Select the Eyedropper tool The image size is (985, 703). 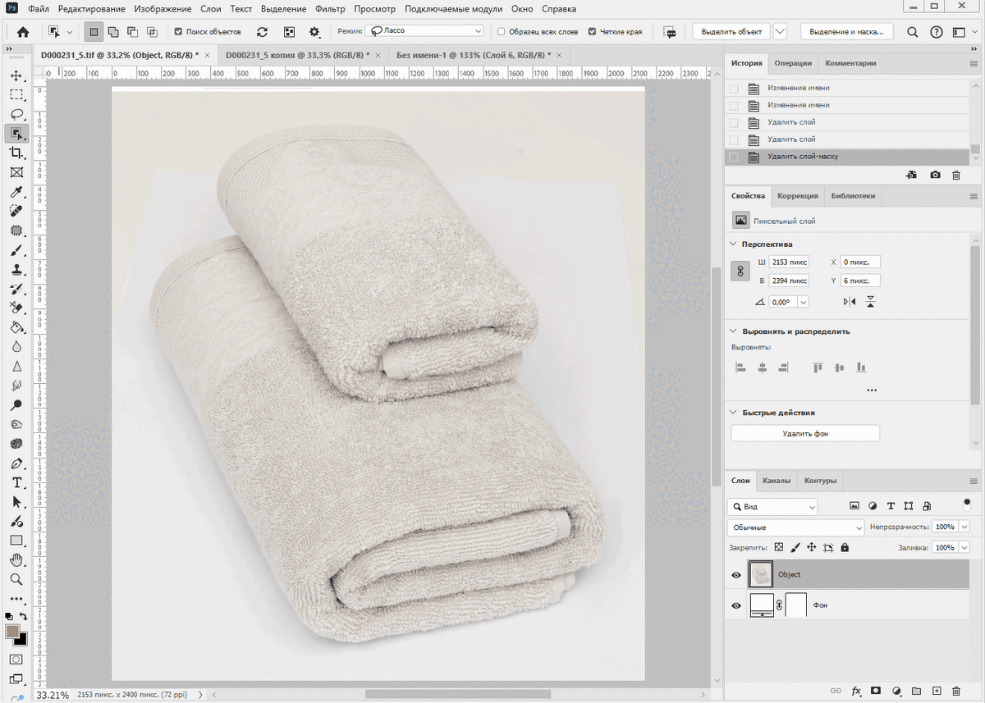(16, 192)
